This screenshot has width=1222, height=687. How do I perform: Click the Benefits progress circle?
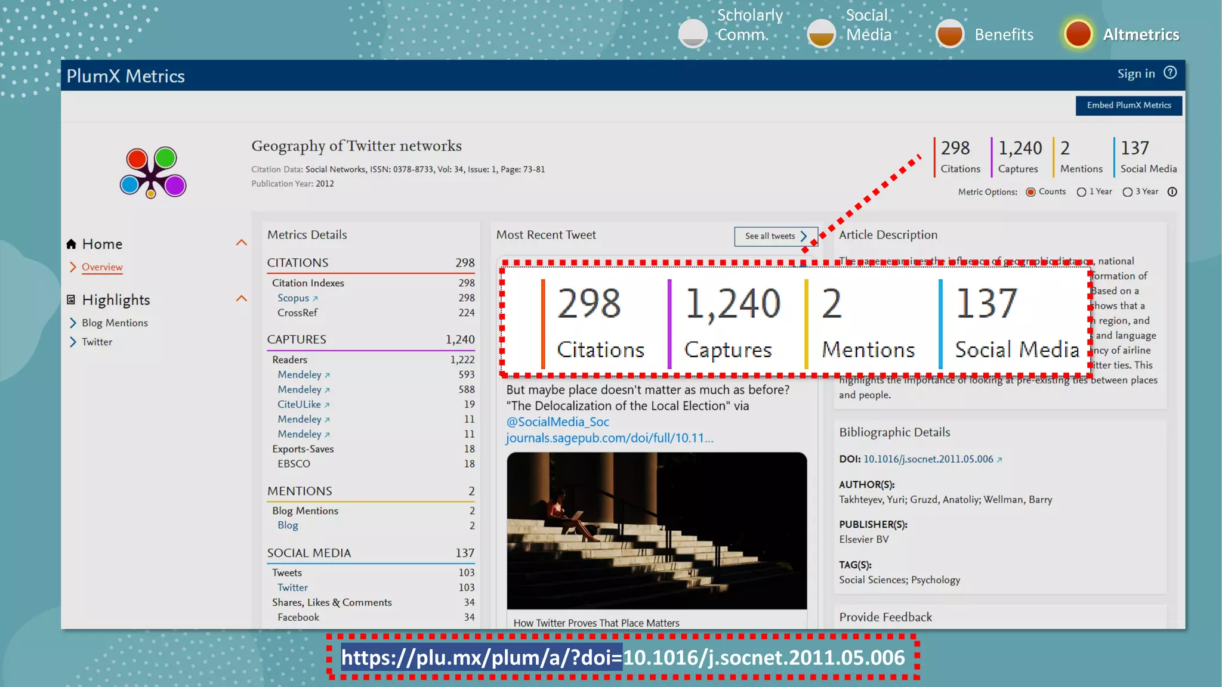tap(950, 34)
